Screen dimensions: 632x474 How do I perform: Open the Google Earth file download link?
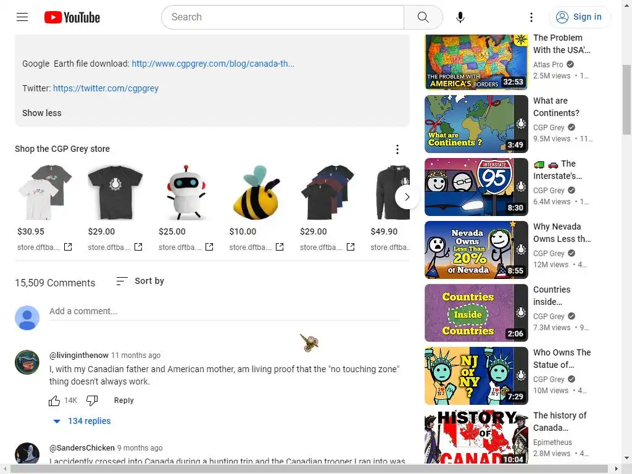213,64
